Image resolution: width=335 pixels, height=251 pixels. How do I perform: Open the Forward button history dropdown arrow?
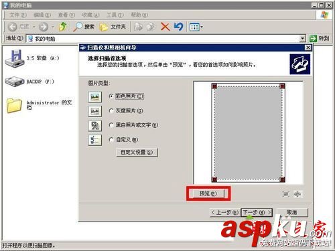point(53,27)
